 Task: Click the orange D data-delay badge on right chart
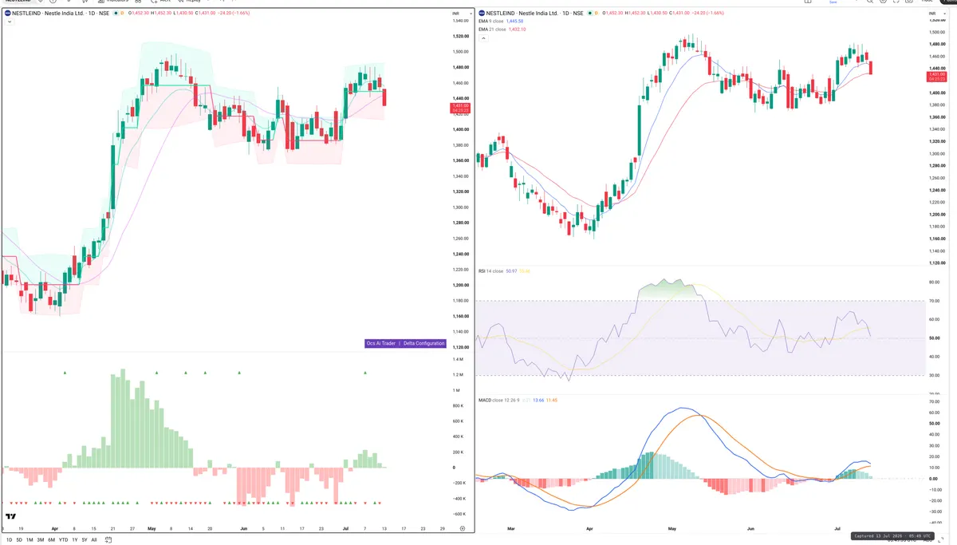(x=597, y=13)
